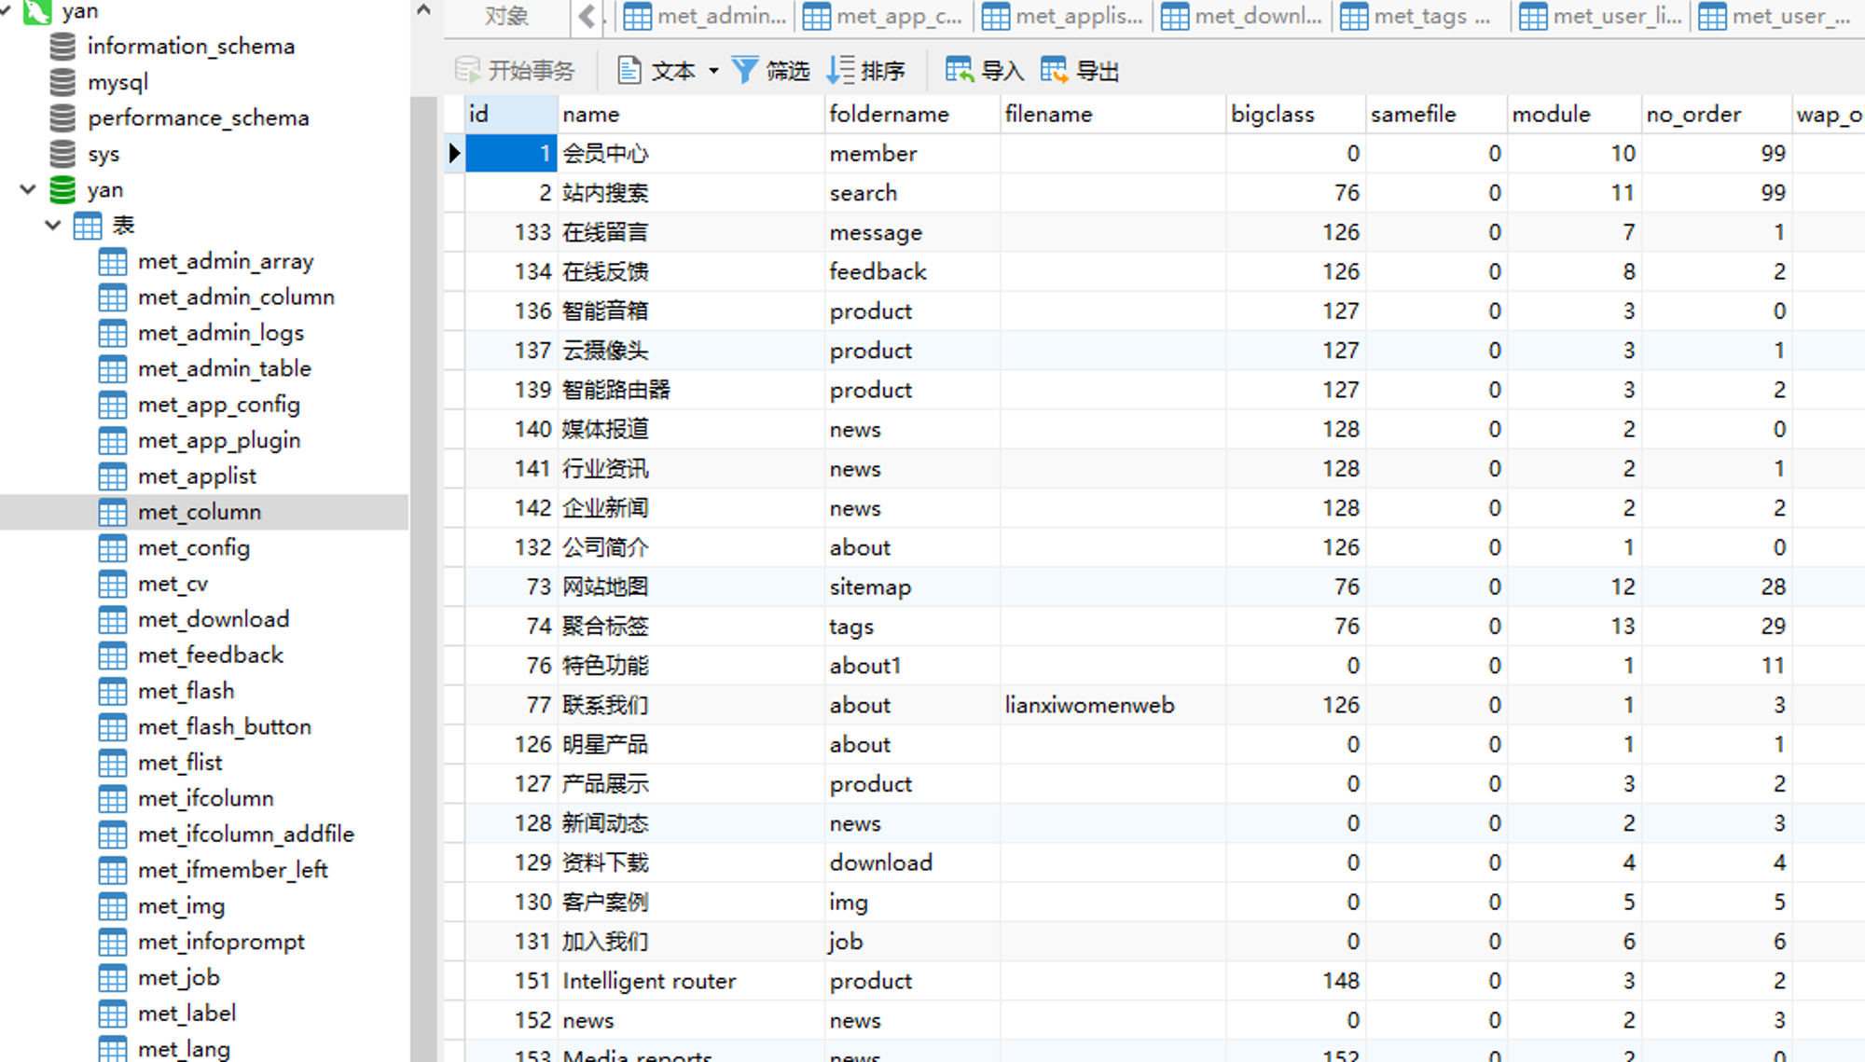The image size is (1865, 1062).
Task: Switch to the Objects (对象) tab
Action: pos(506,16)
